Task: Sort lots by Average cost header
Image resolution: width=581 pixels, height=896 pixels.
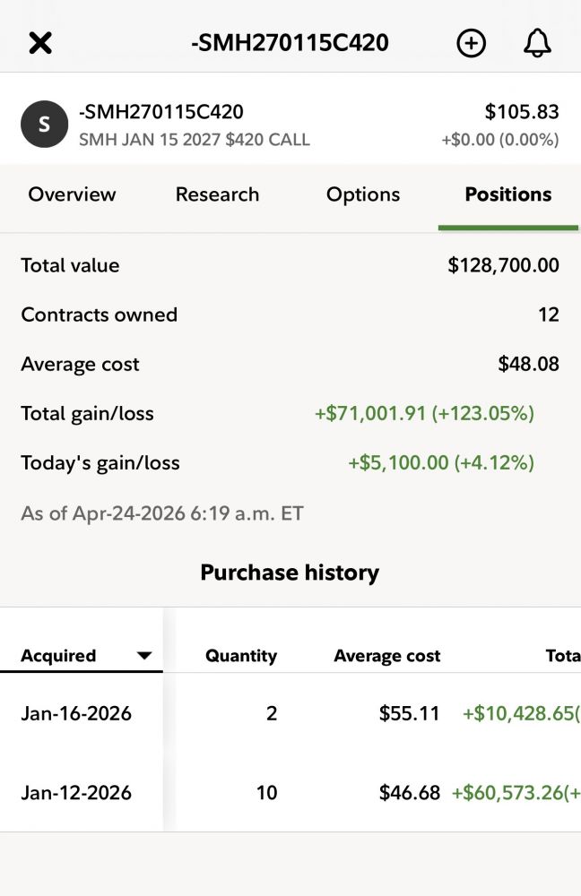Action: [x=386, y=656]
